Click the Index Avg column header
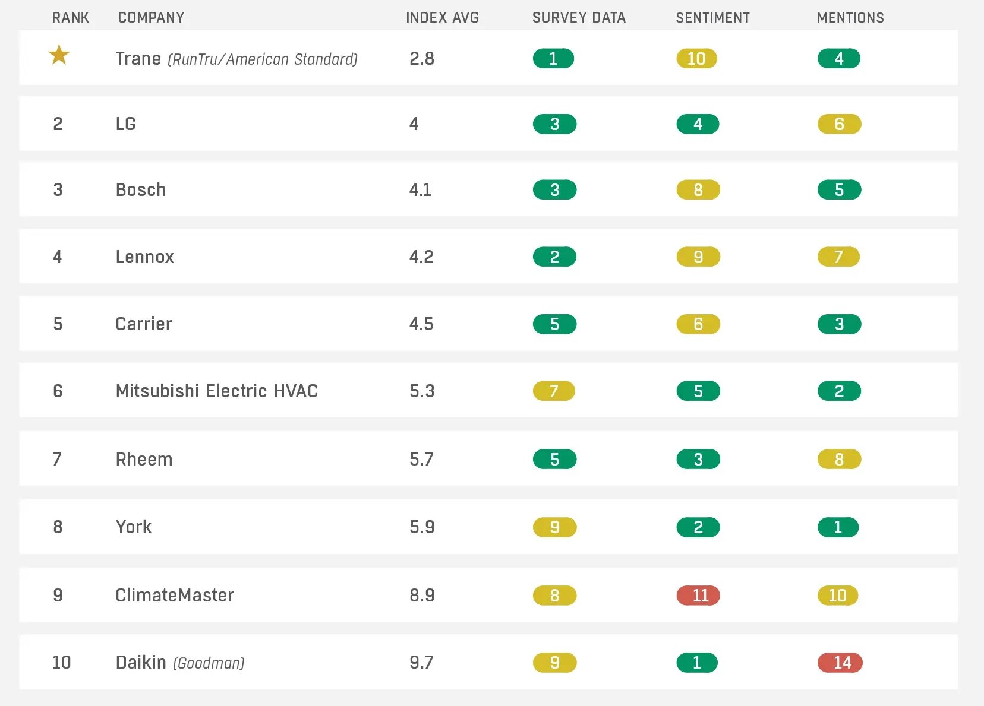Image resolution: width=984 pixels, height=706 pixels. [442, 18]
